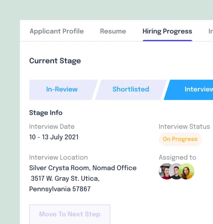
Task: Open the partially visible tab after Hiring Progress
Action: point(210,31)
